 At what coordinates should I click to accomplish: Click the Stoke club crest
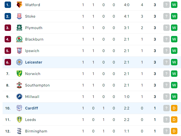(x=19, y=16)
